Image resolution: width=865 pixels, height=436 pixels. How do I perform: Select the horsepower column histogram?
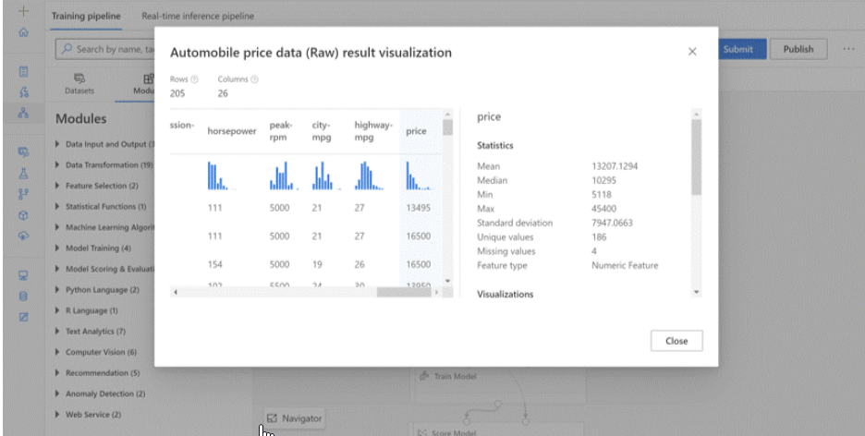tap(217, 176)
